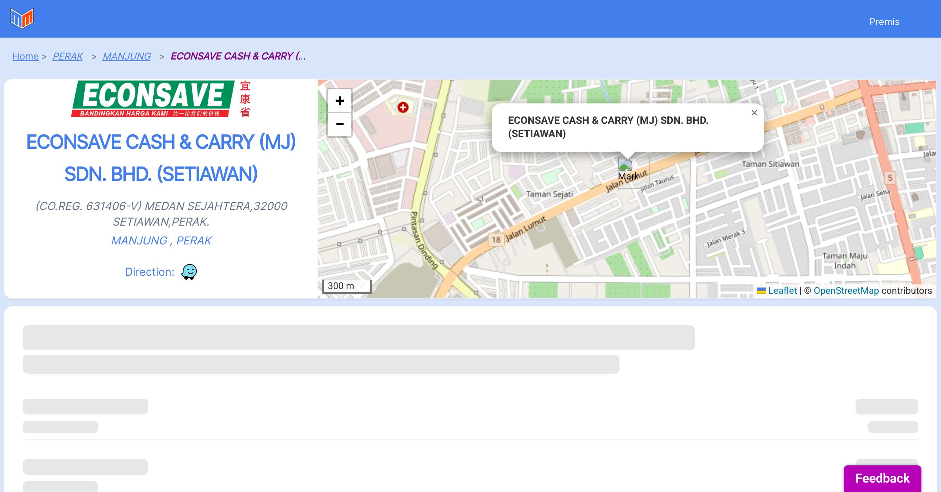Close the map popup
The width and height of the screenshot is (941, 492).
754,113
